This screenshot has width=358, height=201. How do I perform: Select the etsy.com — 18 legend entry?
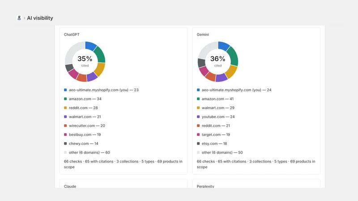214,143
